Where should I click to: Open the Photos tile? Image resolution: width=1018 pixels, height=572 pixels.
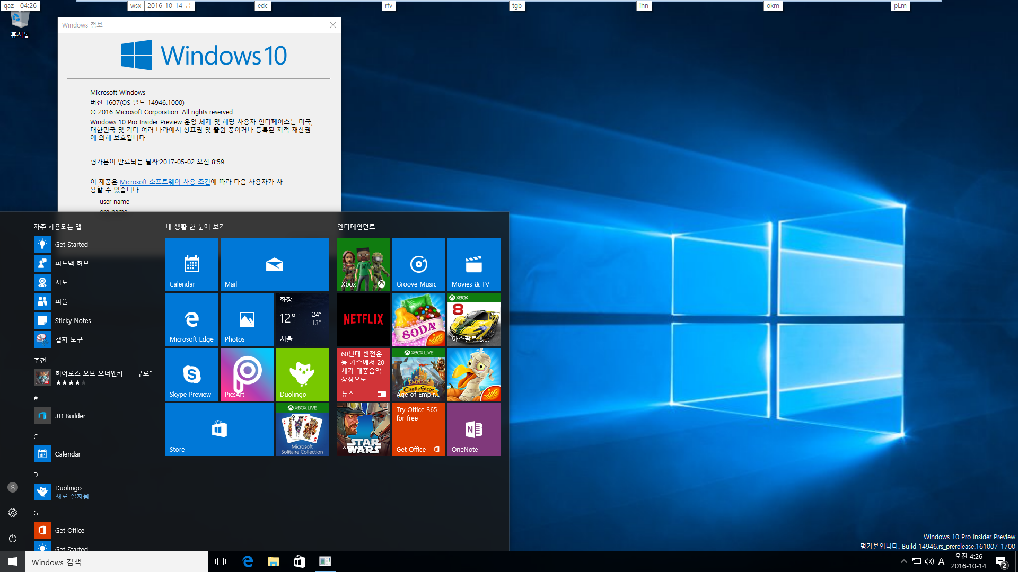coord(247,319)
